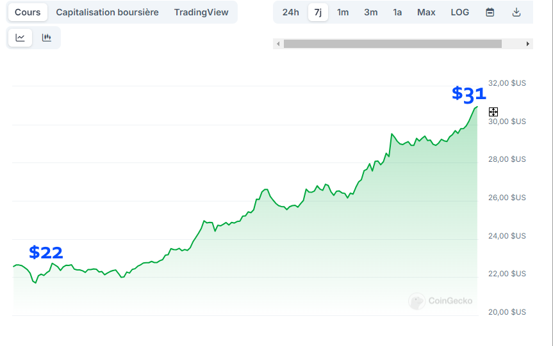Click the 22,00 $US axis label
Screen dimensions: 553x346
pyautogui.click(x=507, y=274)
